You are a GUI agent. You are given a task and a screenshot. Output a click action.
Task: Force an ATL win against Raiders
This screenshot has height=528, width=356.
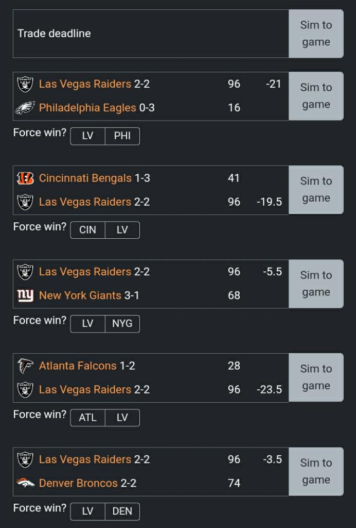point(87,418)
